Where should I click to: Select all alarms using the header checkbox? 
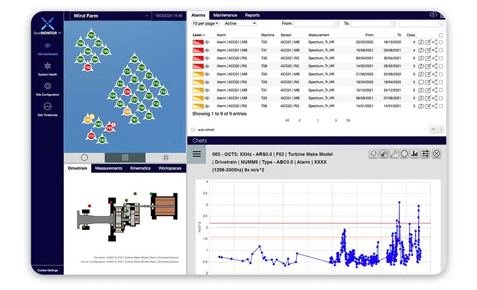click(440, 34)
